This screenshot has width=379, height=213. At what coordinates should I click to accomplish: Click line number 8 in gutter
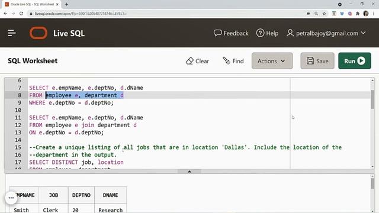click(20, 95)
